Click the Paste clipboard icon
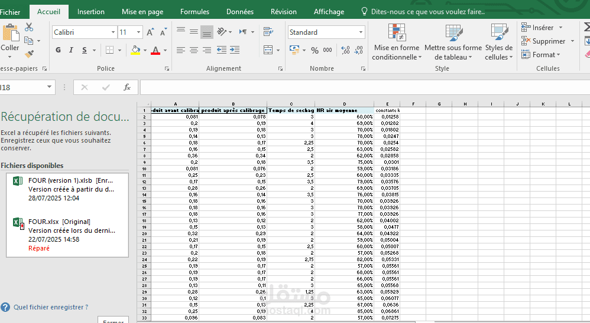Image resolution: width=590 pixels, height=323 pixels. click(11, 32)
